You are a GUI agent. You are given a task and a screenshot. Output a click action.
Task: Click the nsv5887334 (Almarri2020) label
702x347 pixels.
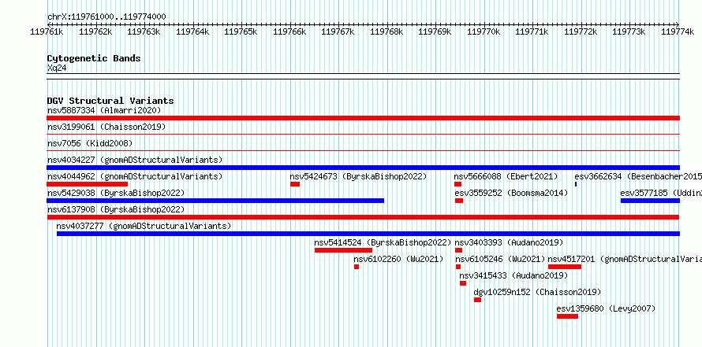[x=104, y=110]
